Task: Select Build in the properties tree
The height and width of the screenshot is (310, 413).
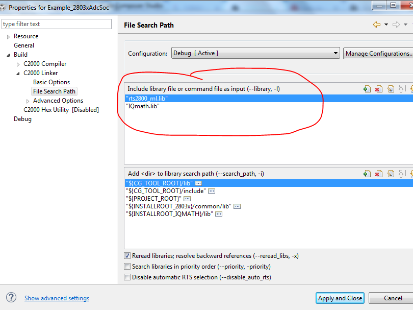Action: pyautogui.click(x=20, y=54)
